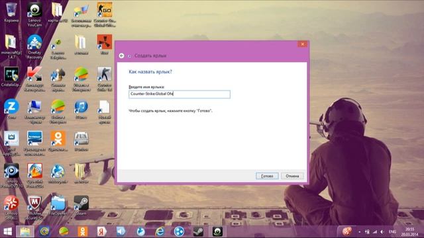Select the Lenovo PowerDVD desktop icon

(11, 175)
